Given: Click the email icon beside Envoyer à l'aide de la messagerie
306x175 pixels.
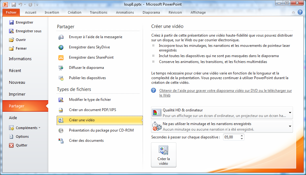Looking at the screenshot, I should pos(61,37).
